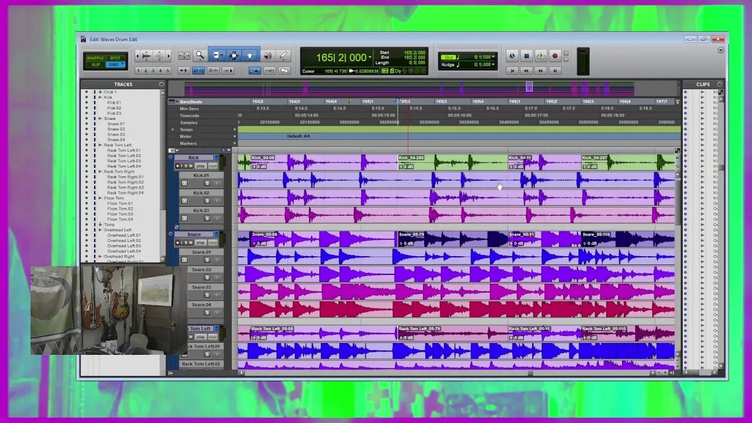Image resolution: width=752 pixels, height=423 pixels.
Task: Collapse the Rack Tom Left folder in the Tracks list
Action: tap(100, 145)
